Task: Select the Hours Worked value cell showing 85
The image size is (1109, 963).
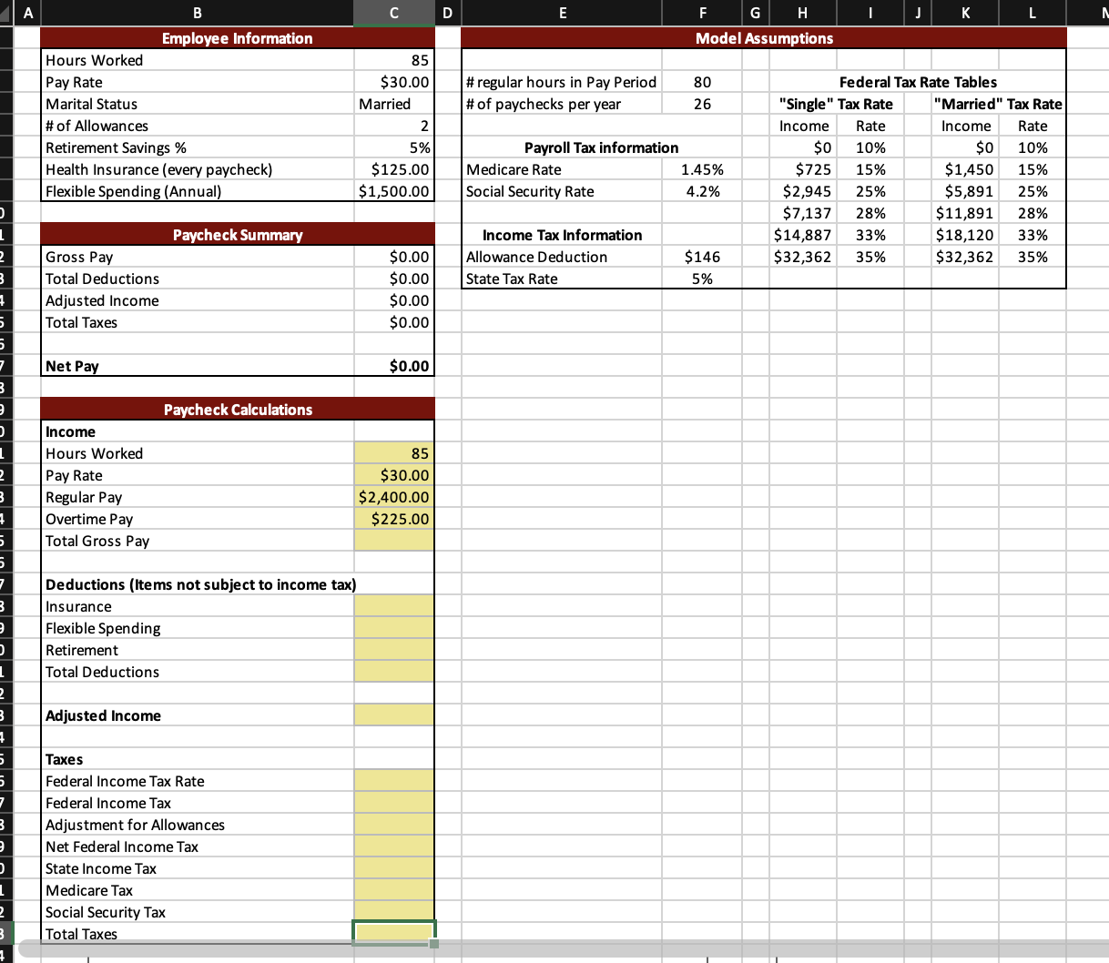Action: 393,60
